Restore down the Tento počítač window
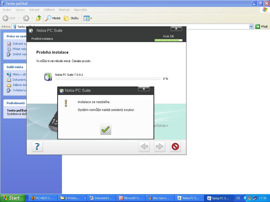 click(x=261, y=3)
